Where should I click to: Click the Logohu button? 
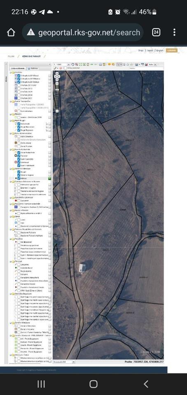[x=172, y=50]
